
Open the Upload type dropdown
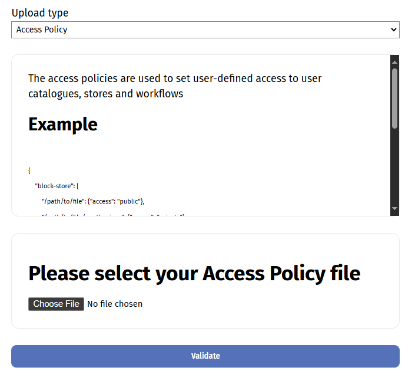coord(205,29)
